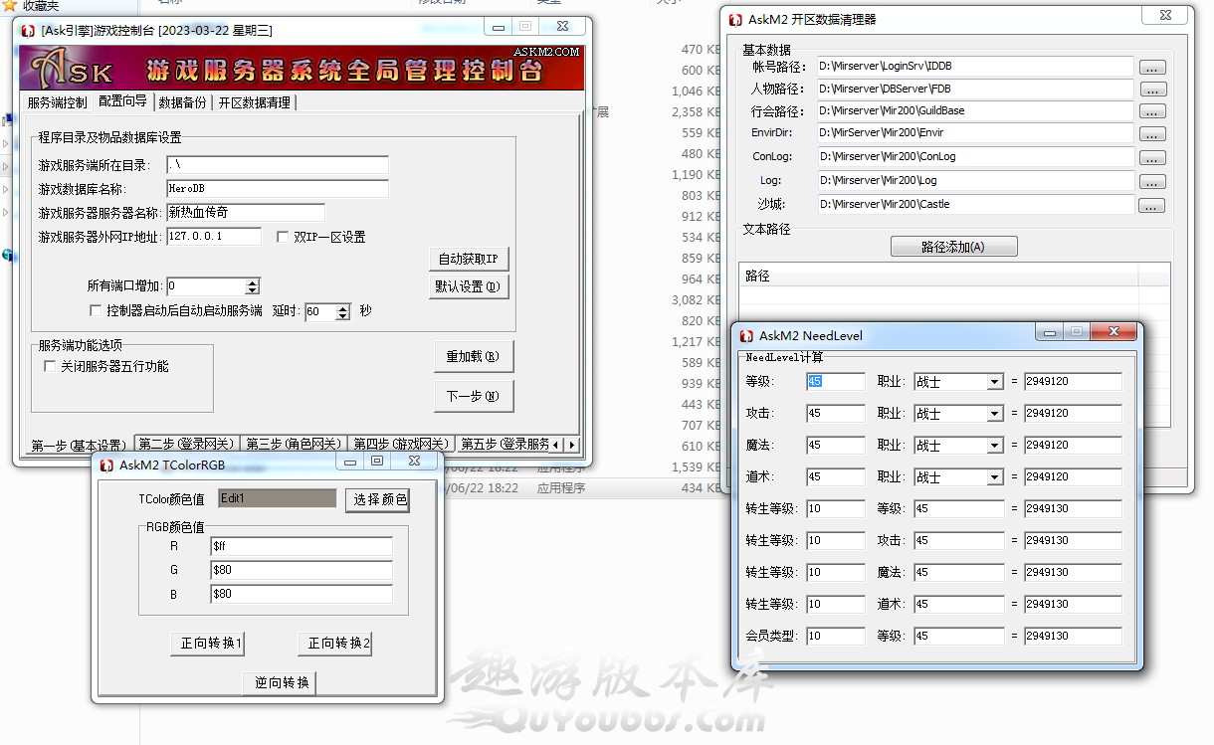Image resolution: width=1214 pixels, height=745 pixels.
Task: Switch to the 数据备份 tab
Action: 182,102
